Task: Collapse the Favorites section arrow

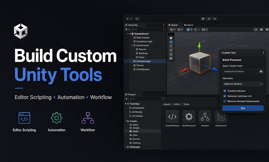Action: (125, 104)
